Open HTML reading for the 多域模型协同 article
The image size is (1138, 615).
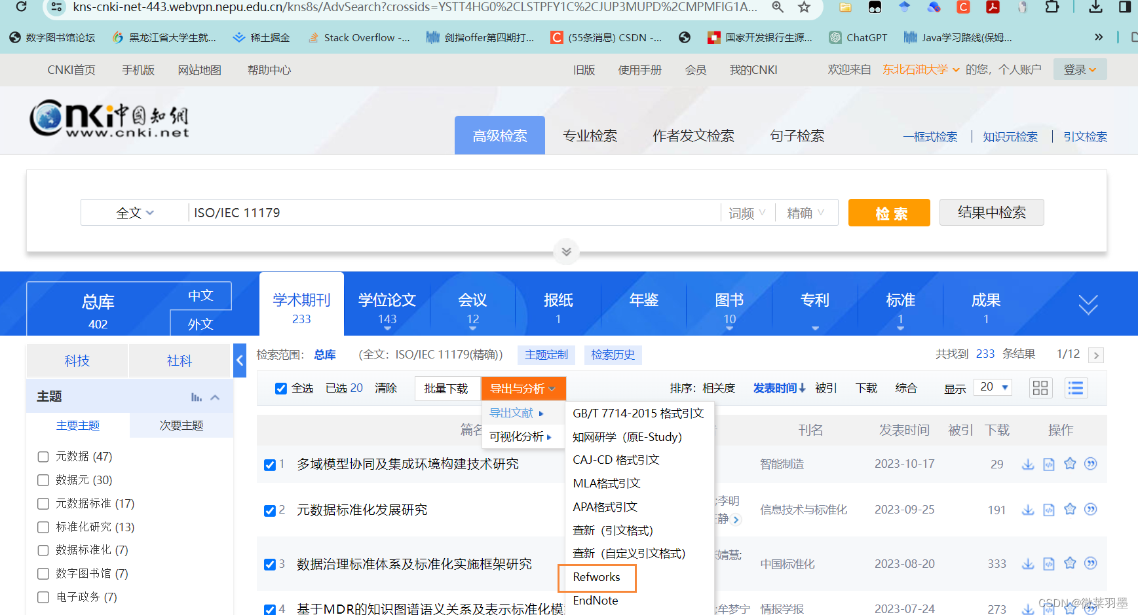coord(1049,464)
